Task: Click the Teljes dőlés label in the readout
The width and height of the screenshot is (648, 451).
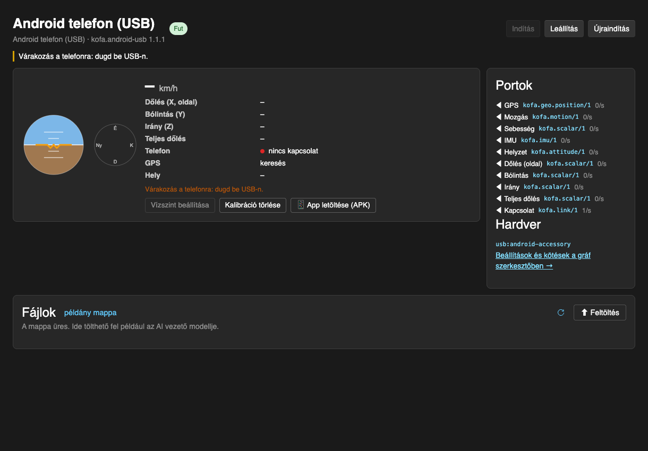Action: coord(166,139)
